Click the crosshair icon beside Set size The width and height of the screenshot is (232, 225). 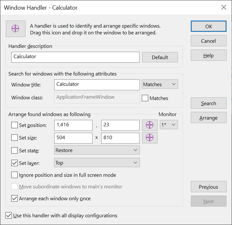click(x=150, y=138)
